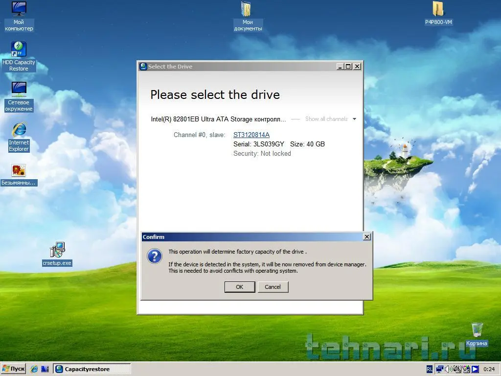This screenshot has height=376, width=501.
Task: Select the Безымянны... image file icon
Action: point(19,175)
